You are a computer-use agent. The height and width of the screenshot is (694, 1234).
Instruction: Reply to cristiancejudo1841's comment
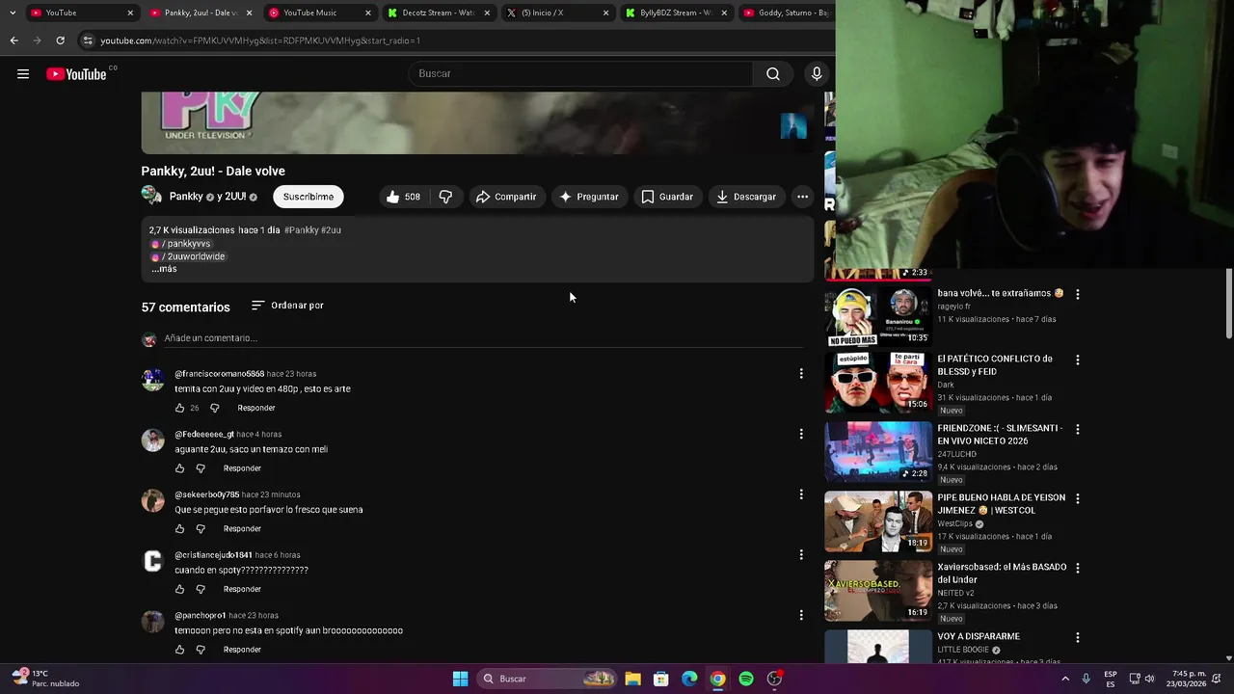click(242, 589)
